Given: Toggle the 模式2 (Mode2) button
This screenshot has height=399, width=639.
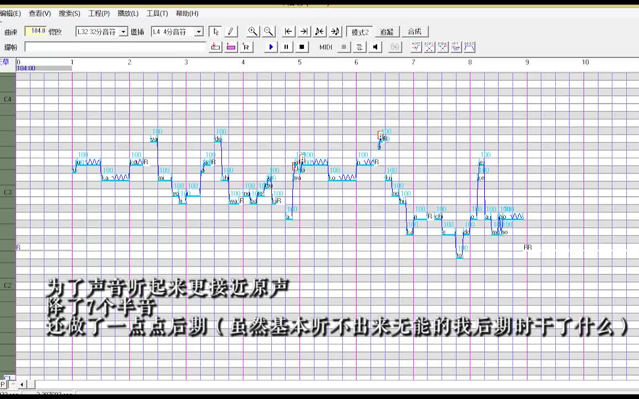Looking at the screenshot, I should [x=359, y=31].
